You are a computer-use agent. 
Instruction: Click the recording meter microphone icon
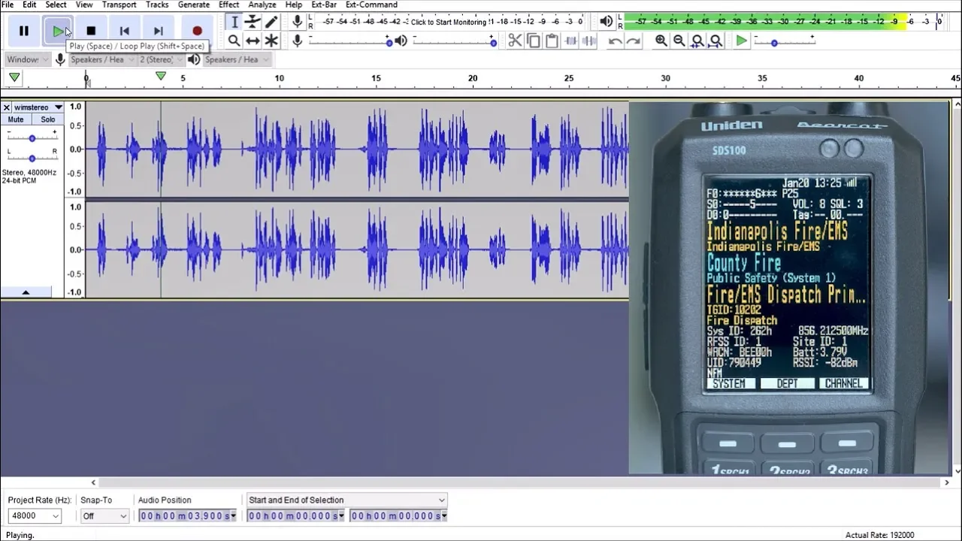298,22
